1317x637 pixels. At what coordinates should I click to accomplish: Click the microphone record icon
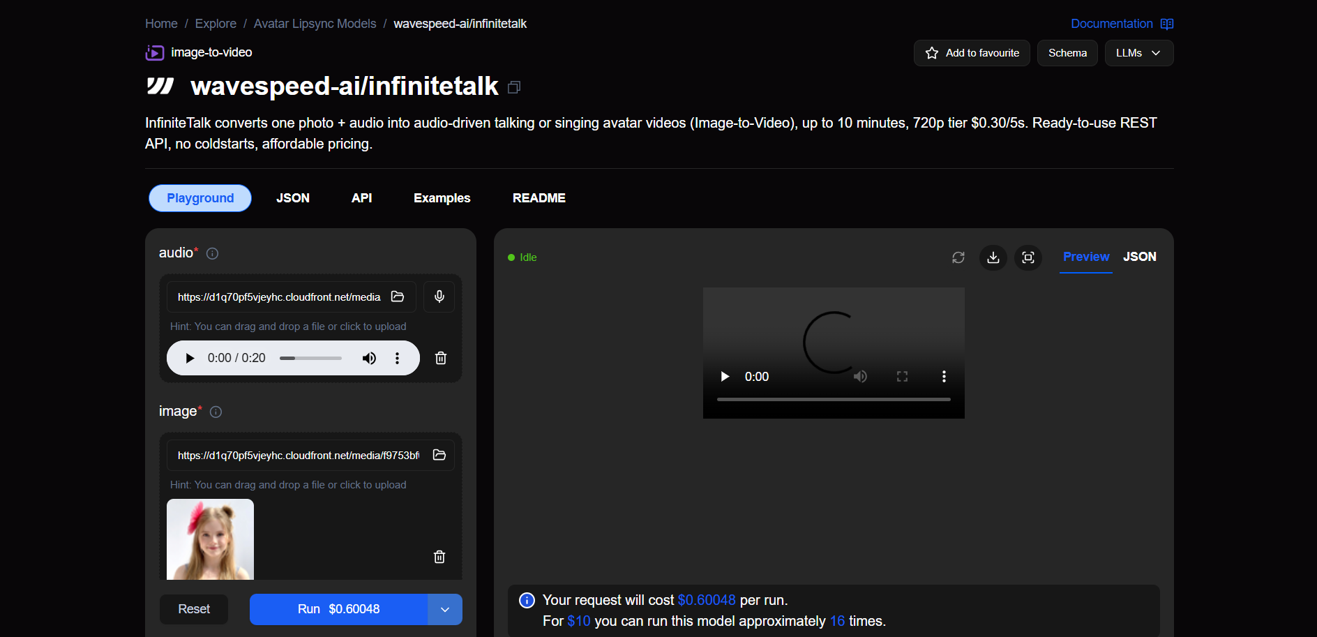[439, 297]
